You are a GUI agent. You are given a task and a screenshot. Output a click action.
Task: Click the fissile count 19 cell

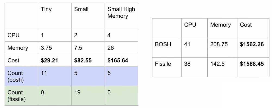click(x=88, y=96)
